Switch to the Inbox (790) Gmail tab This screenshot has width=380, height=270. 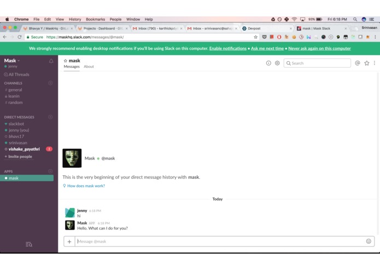158,28
